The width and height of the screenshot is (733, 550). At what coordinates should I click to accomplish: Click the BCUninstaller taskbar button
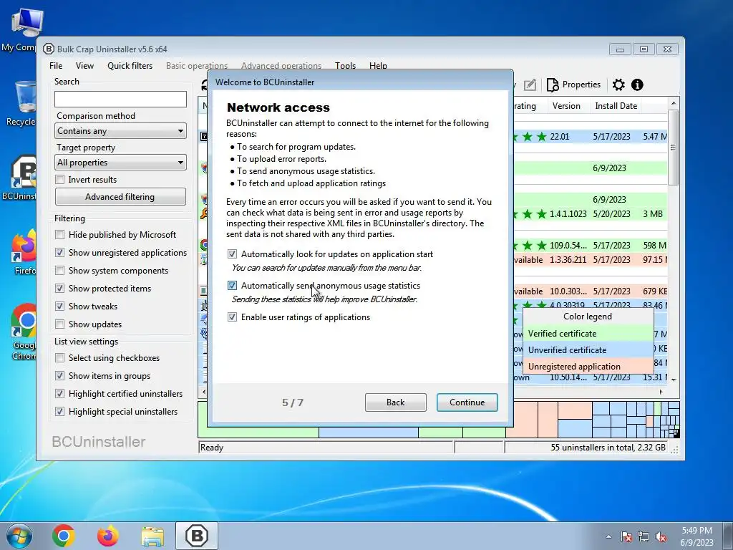pos(197,536)
